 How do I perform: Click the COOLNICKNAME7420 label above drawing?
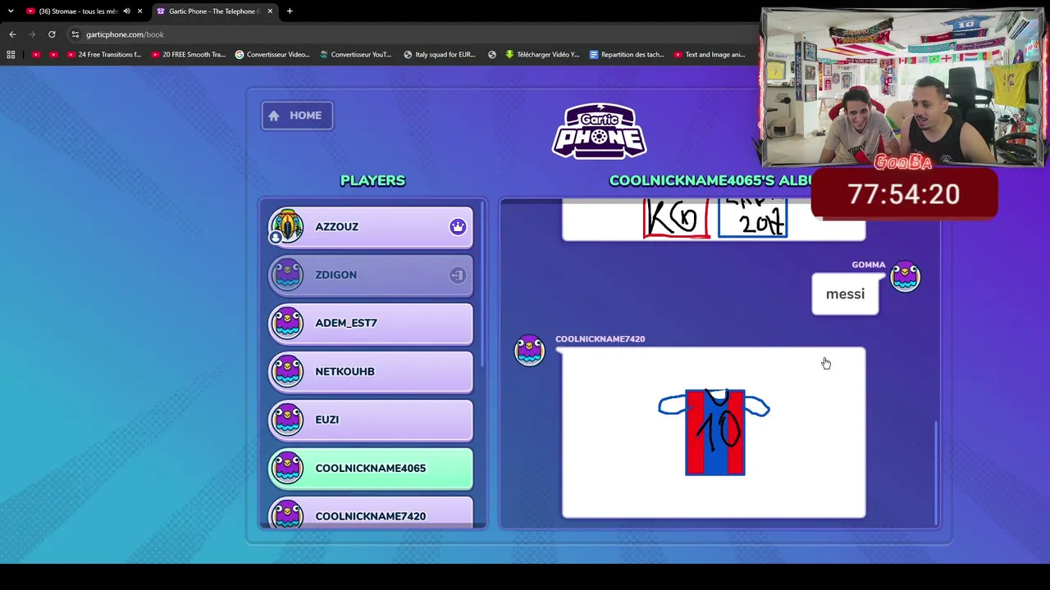600,338
